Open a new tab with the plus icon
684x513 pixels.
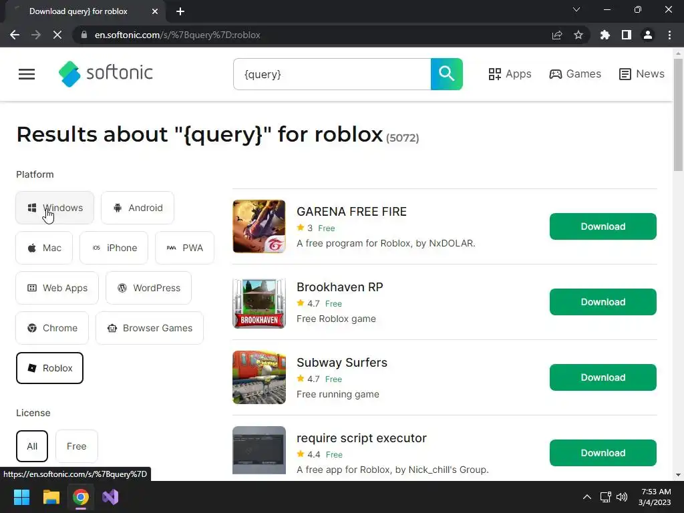pyautogui.click(x=180, y=11)
